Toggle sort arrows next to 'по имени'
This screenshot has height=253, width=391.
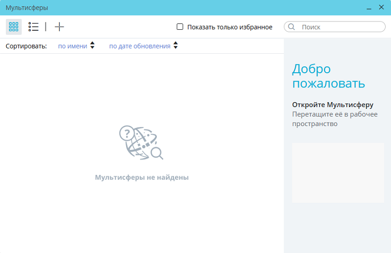click(x=92, y=46)
